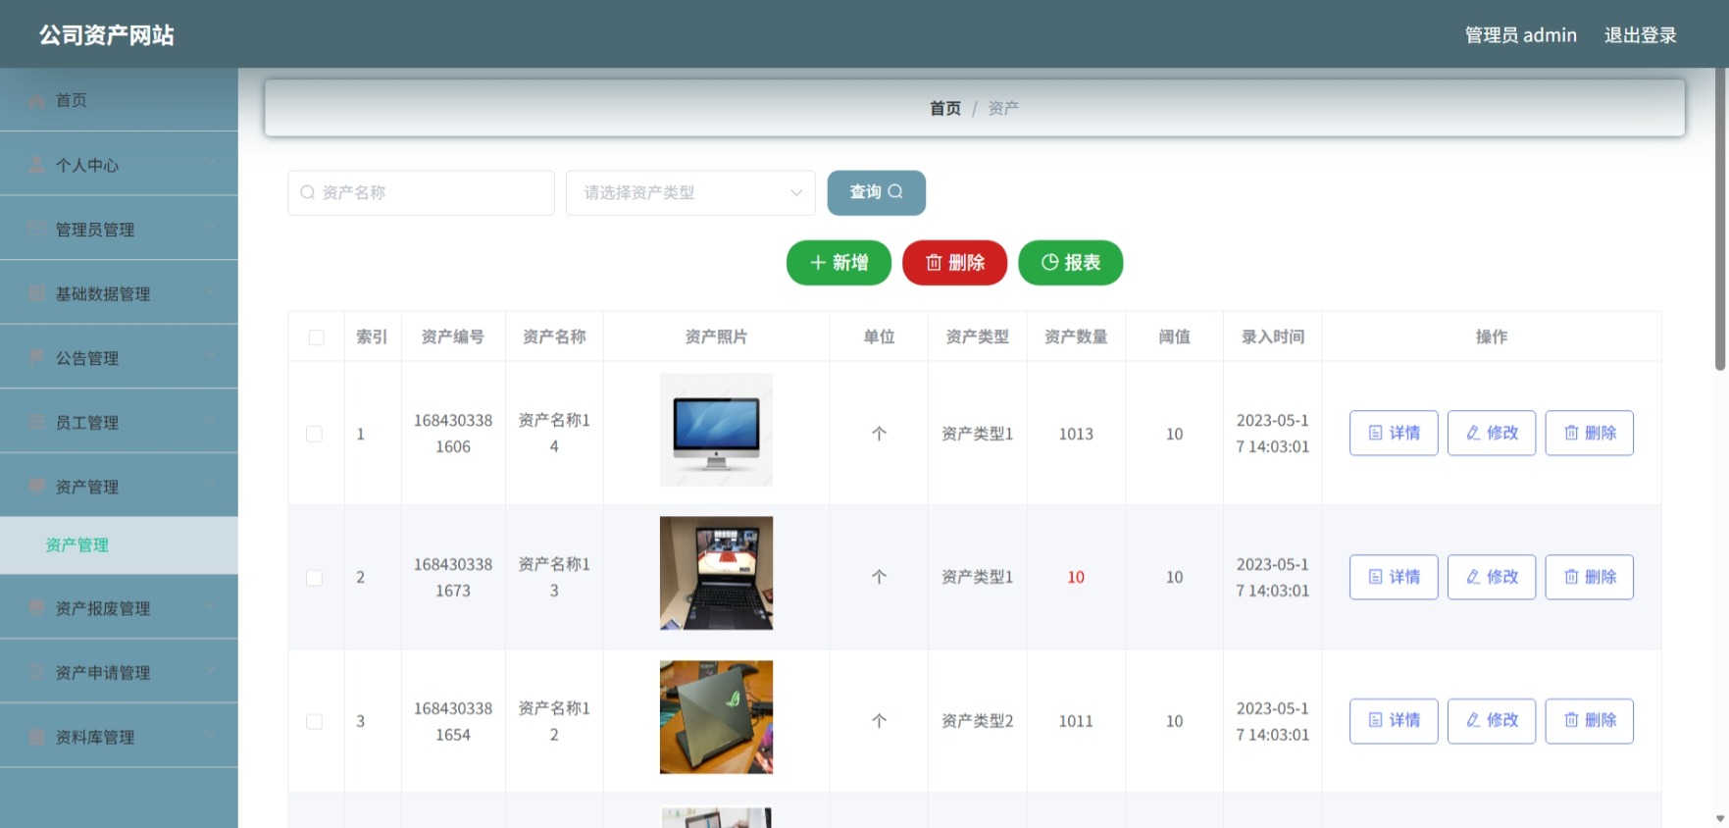Click 修改 for row 1 资产名称14
1729x828 pixels.
pos(1492,433)
